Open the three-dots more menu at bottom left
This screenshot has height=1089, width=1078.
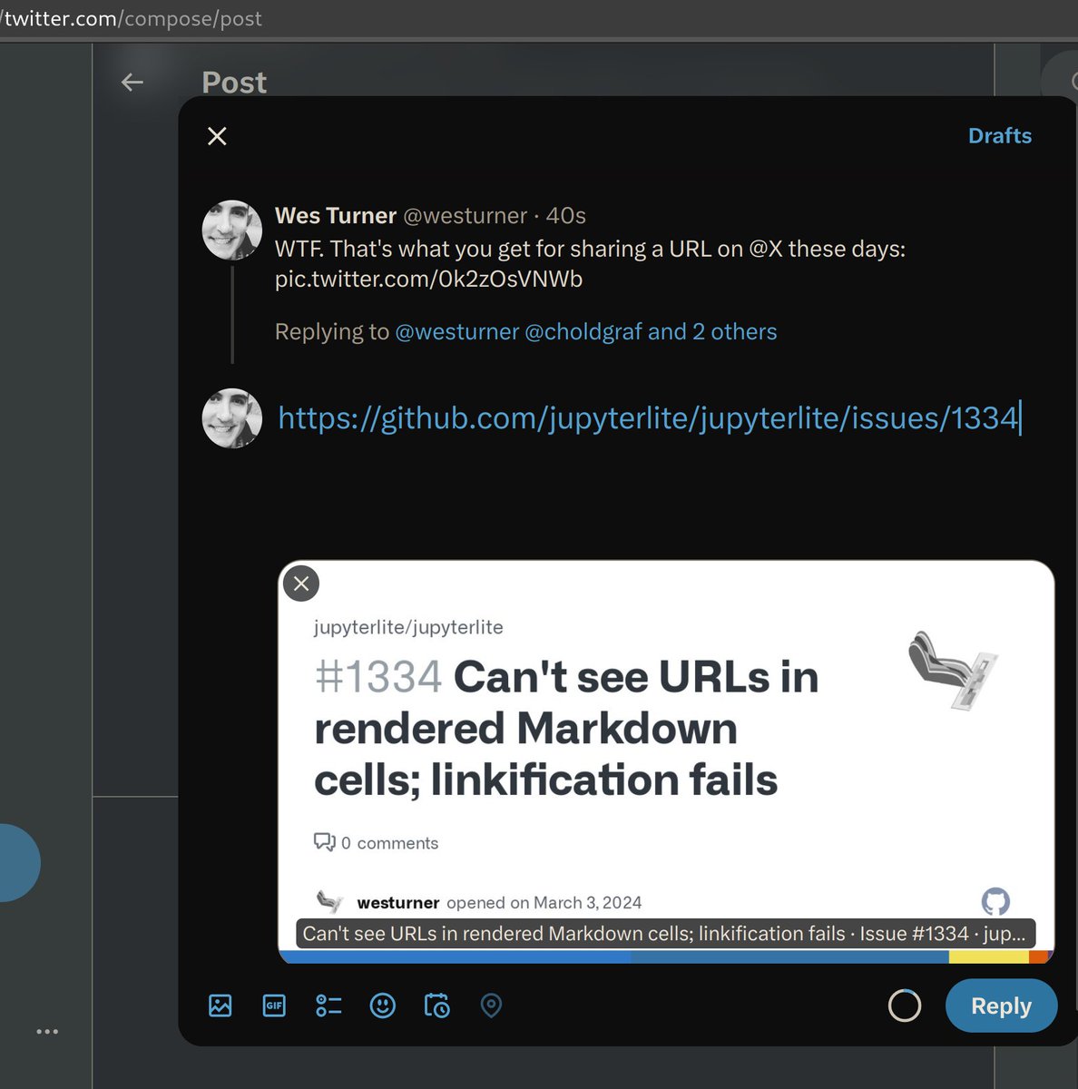coord(47,1032)
